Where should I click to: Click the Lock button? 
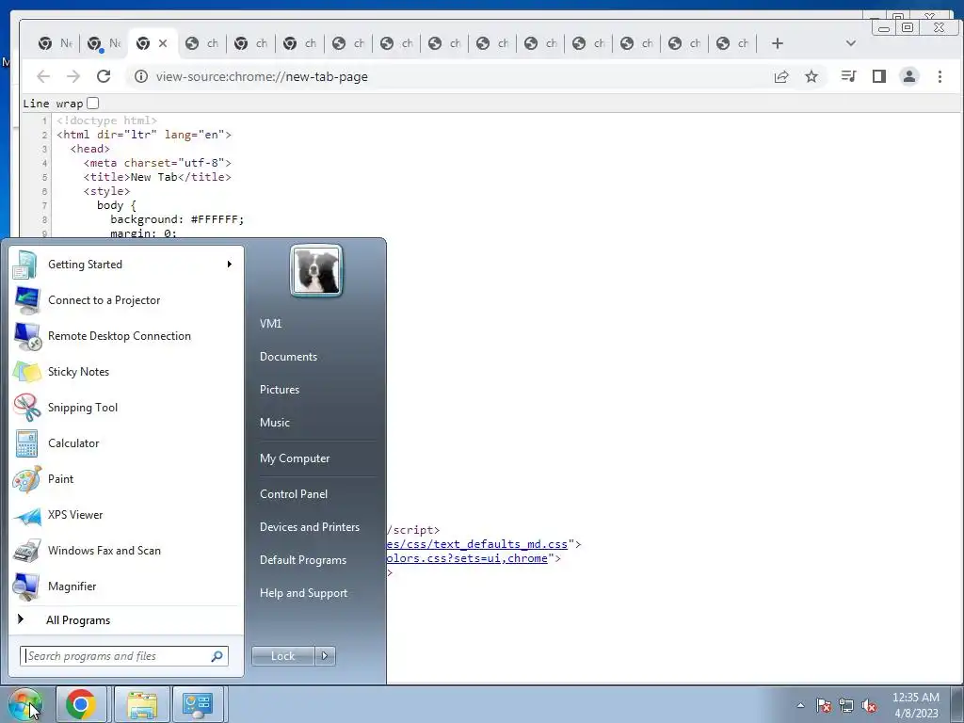click(x=282, y=656)
